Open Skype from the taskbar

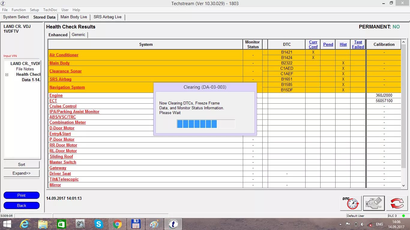tap(98, 224)
